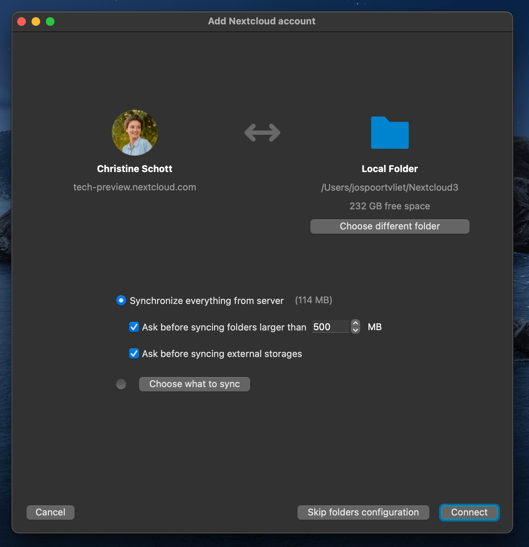Click the blue Local Folder icon
The width and height of the screenshot is (529, 547).
(390, 133)
